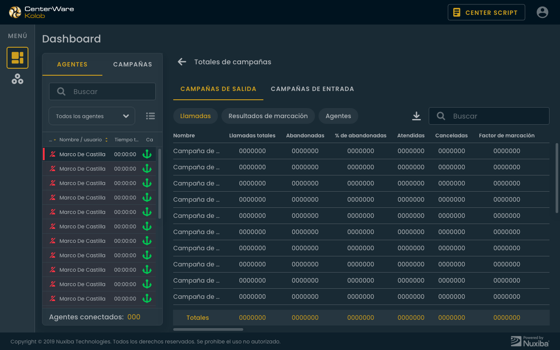Click the 00:00:00 time in highlighted agent row
The height and width of the screenshot is (350, 560).
point(125,154)
